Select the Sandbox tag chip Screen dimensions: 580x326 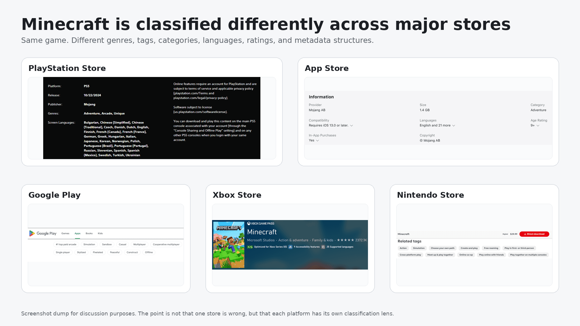tap(107, 245)
